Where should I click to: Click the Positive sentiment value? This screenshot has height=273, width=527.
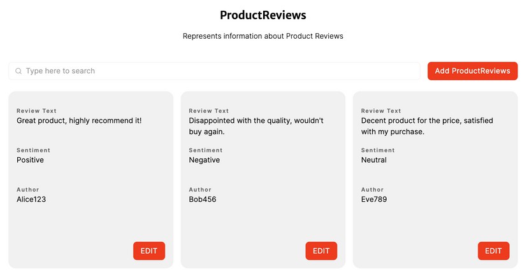[30, 160]
